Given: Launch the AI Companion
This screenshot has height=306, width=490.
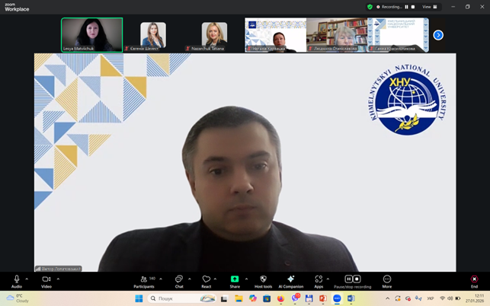Looking at the screenshot, I should point(290,279).
